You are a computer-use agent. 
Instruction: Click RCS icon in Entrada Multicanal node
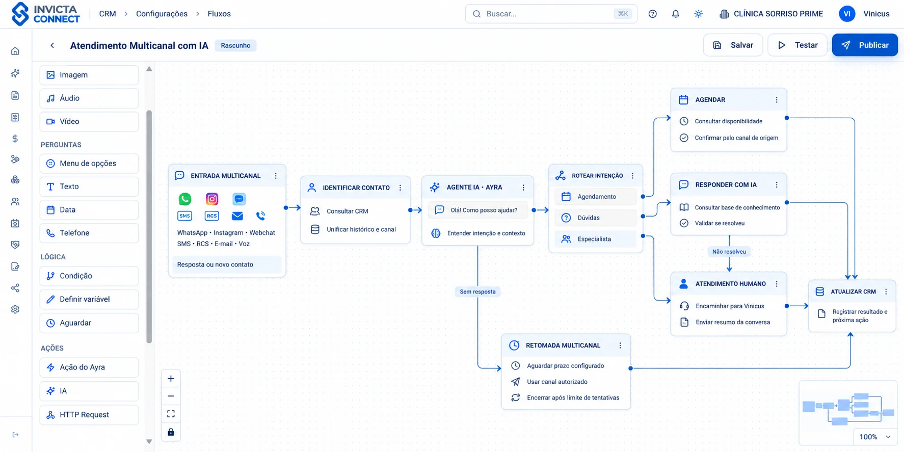pyautogui.click(x=212, y=216)
